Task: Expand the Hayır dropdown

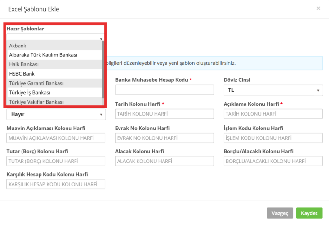Action: [x=56, y=114]
